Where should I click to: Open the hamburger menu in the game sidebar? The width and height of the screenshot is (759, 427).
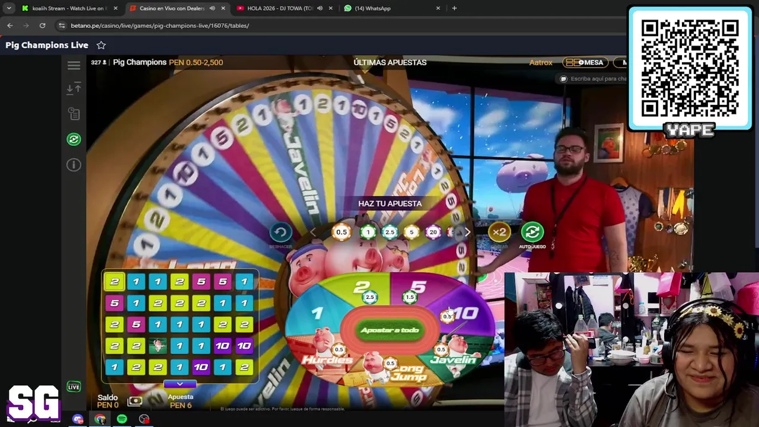pyautogui.click(x=74, y=66)
